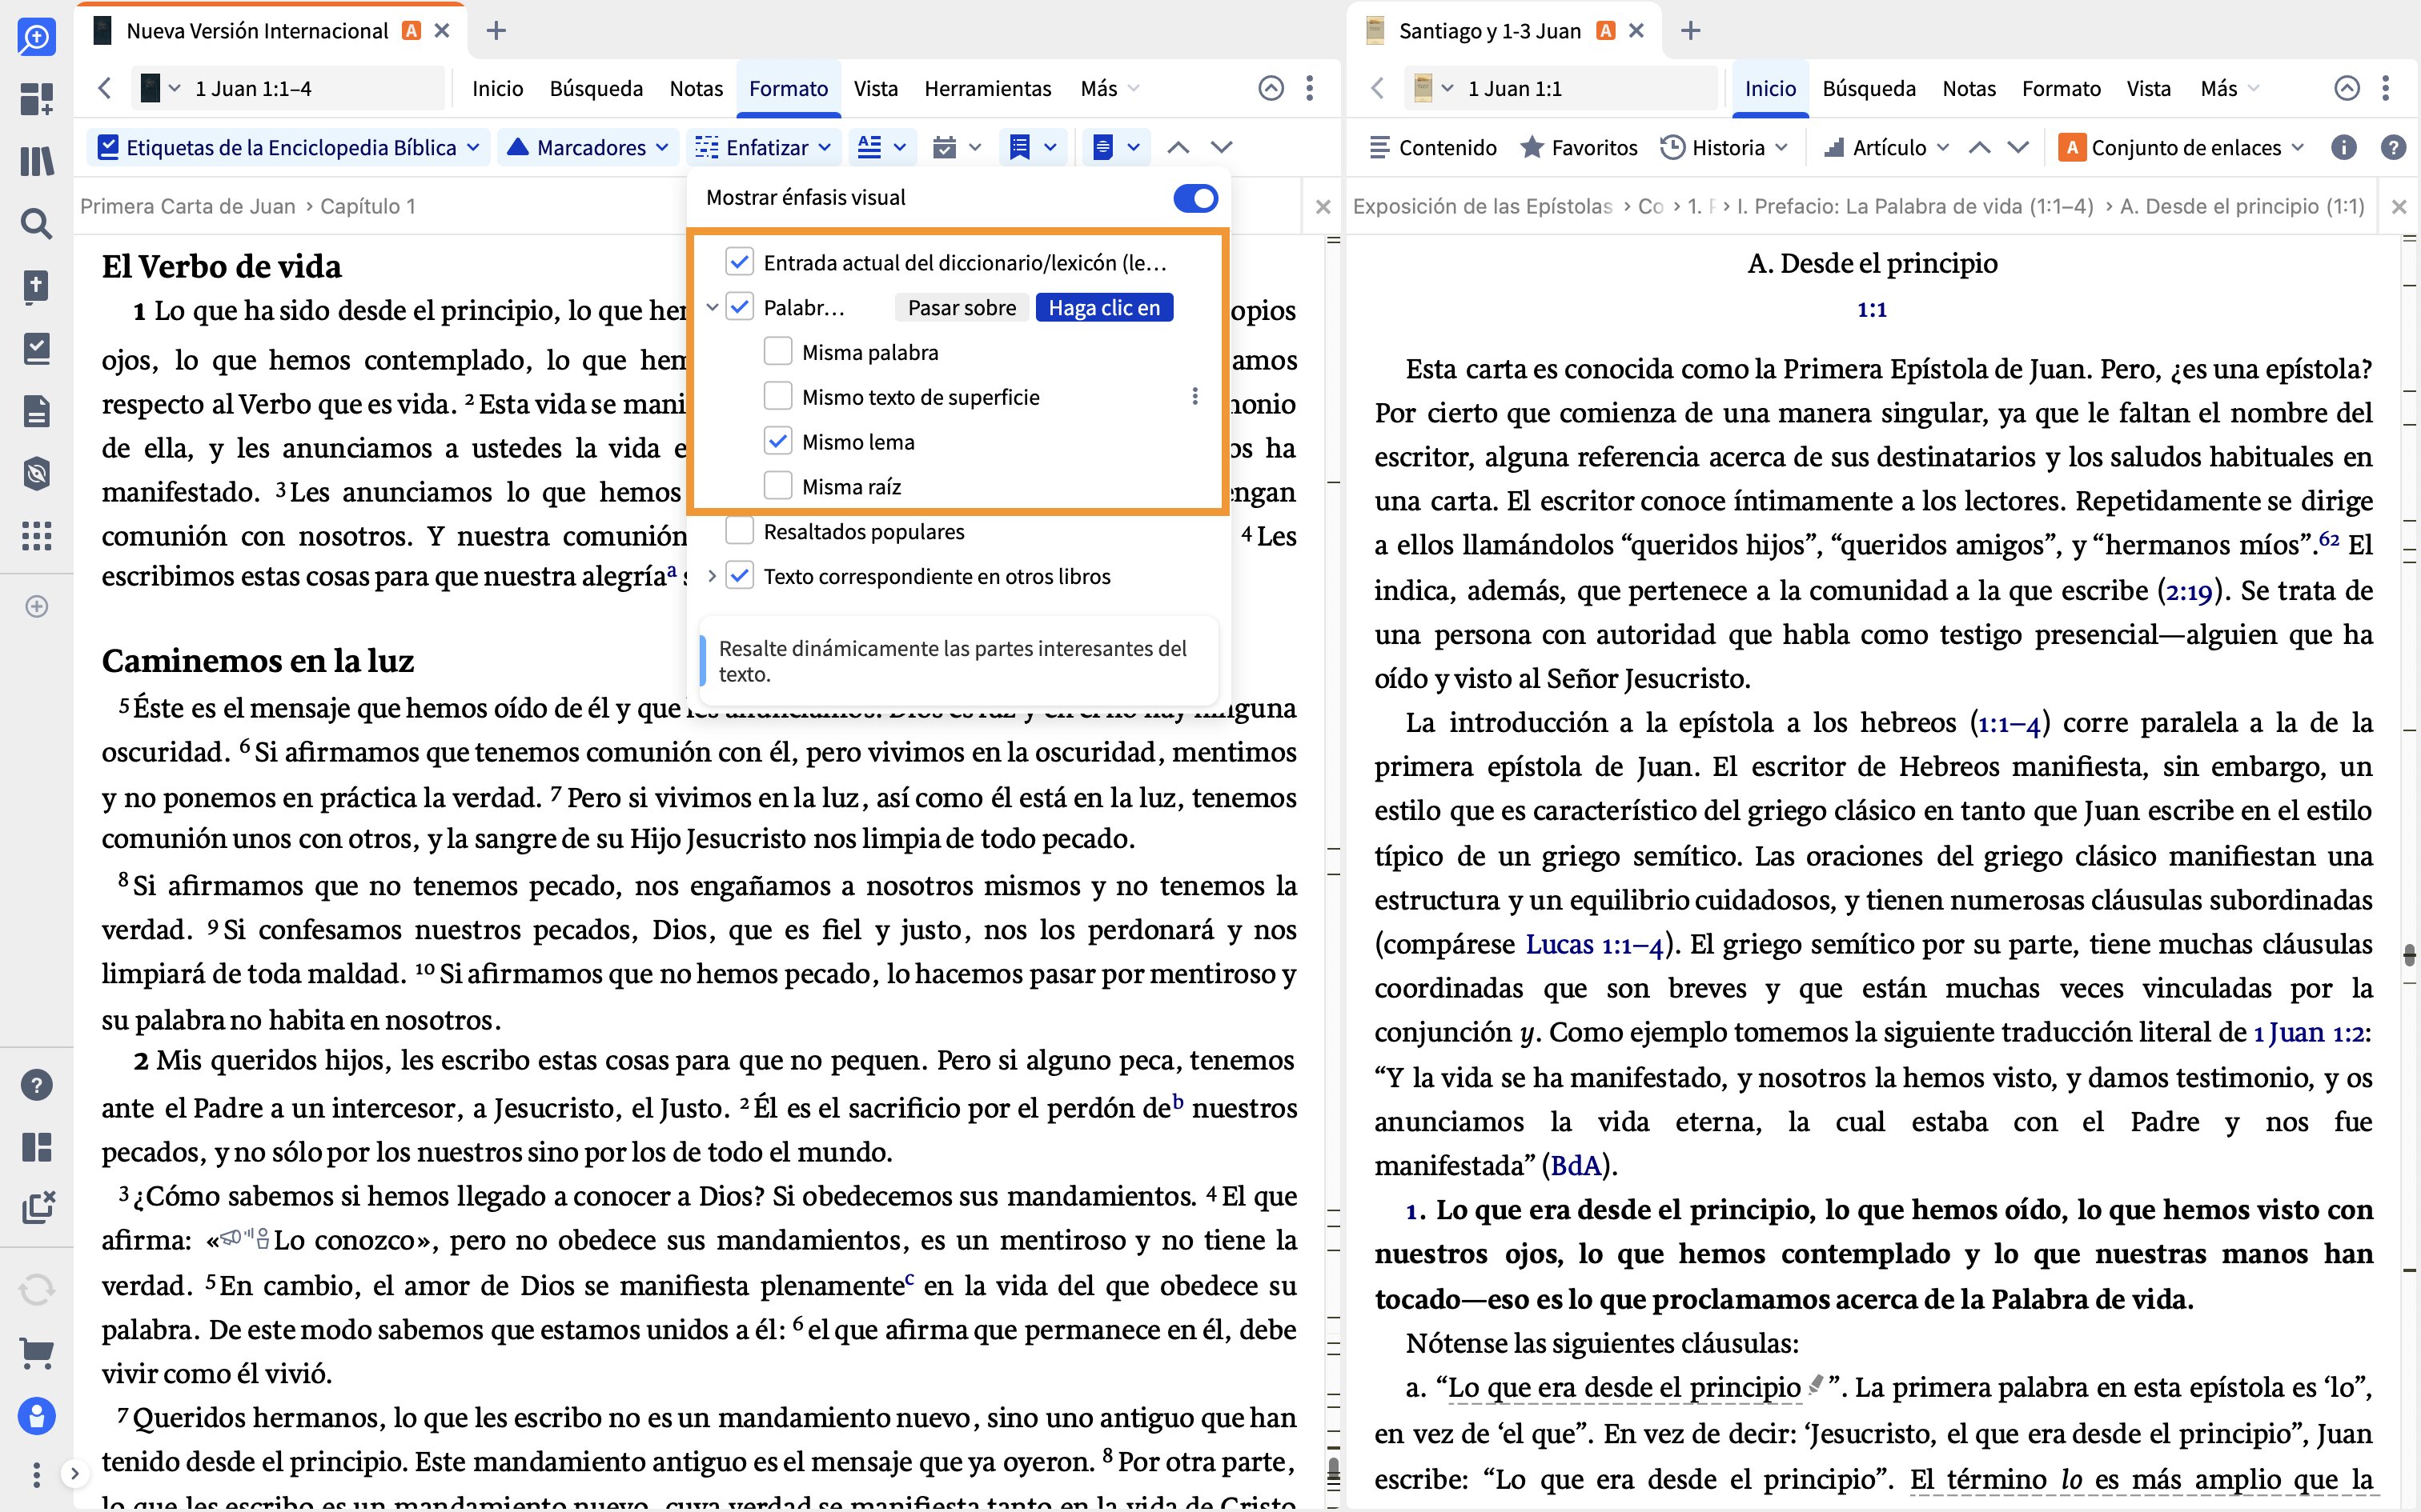Check Misma raíz option

(x=778, y=486)
